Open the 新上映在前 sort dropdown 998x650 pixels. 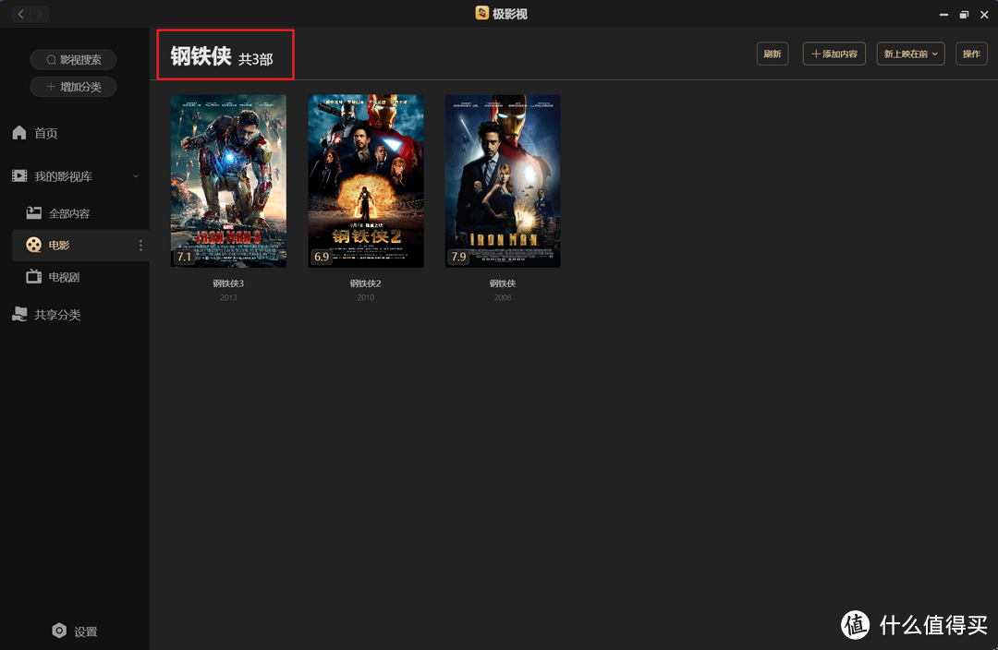pyautogui.click(x=910, y=54)
